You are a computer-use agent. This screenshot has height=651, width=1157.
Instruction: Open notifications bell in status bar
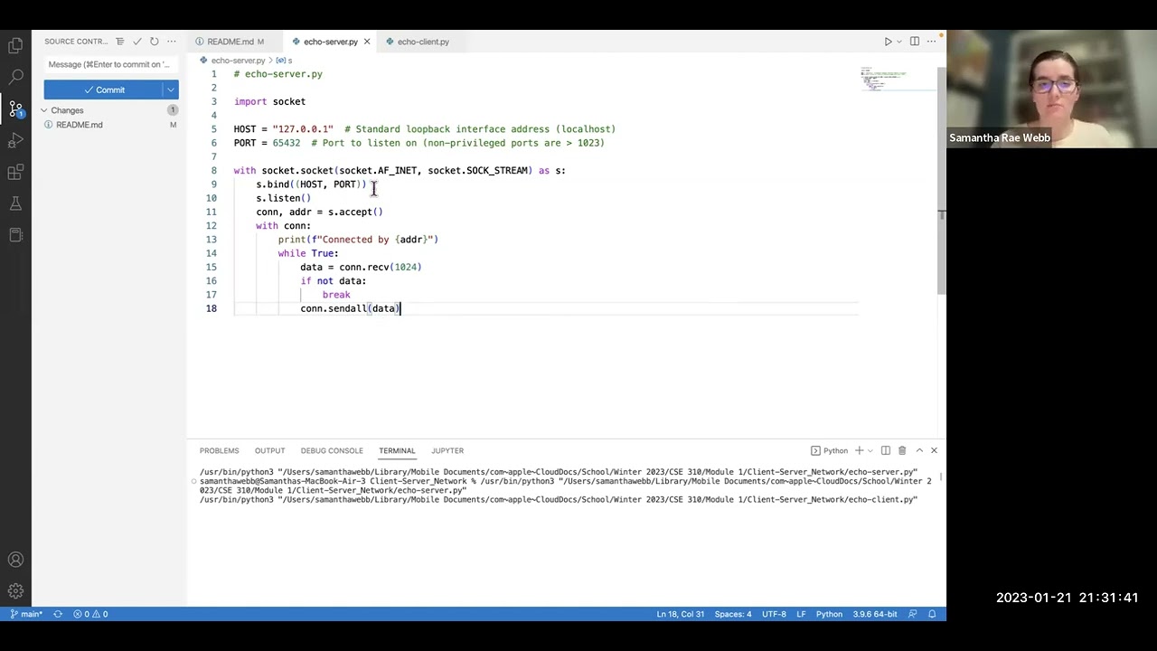pyautogui.click(x=932, y=614)
